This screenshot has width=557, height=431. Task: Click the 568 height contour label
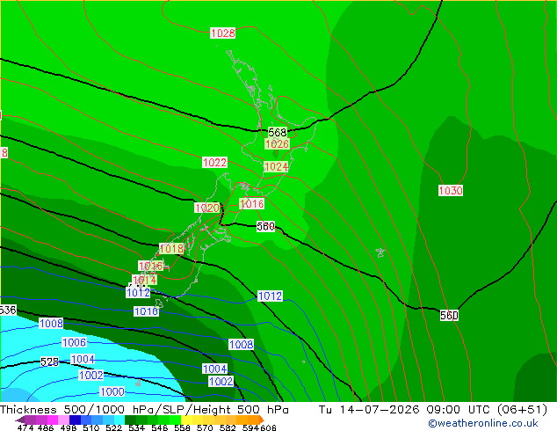[278, 133]
